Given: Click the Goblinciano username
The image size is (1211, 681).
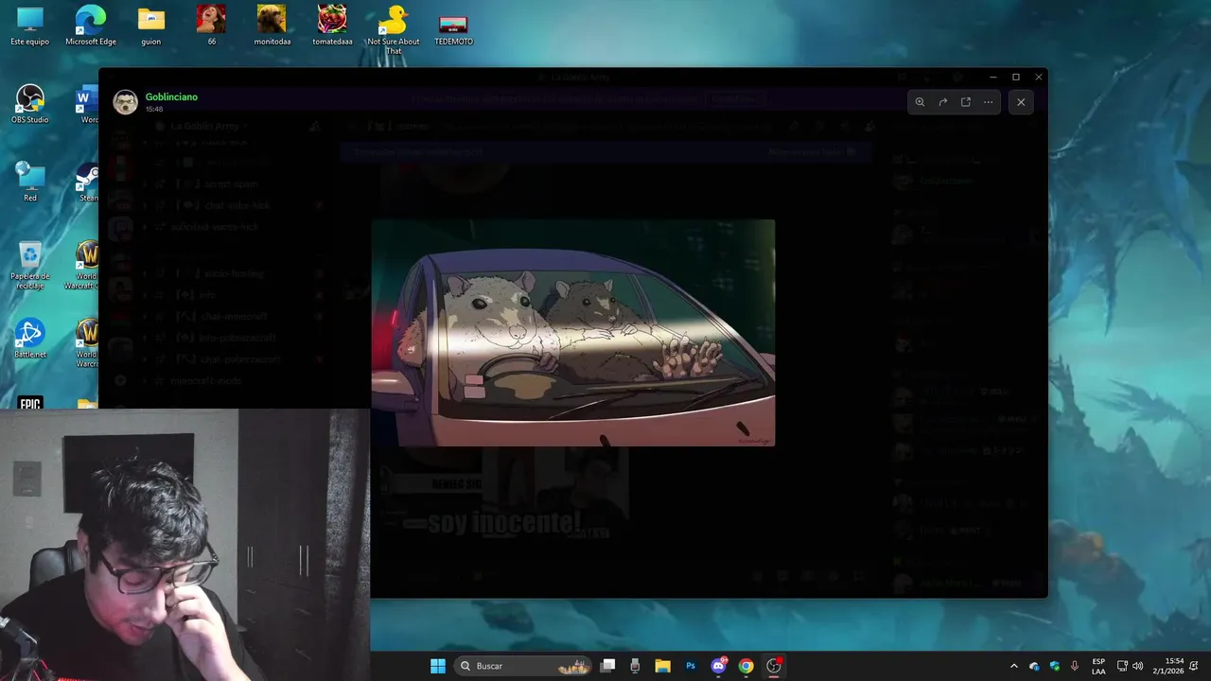Looking at the screenshot, I should [171, 96].
